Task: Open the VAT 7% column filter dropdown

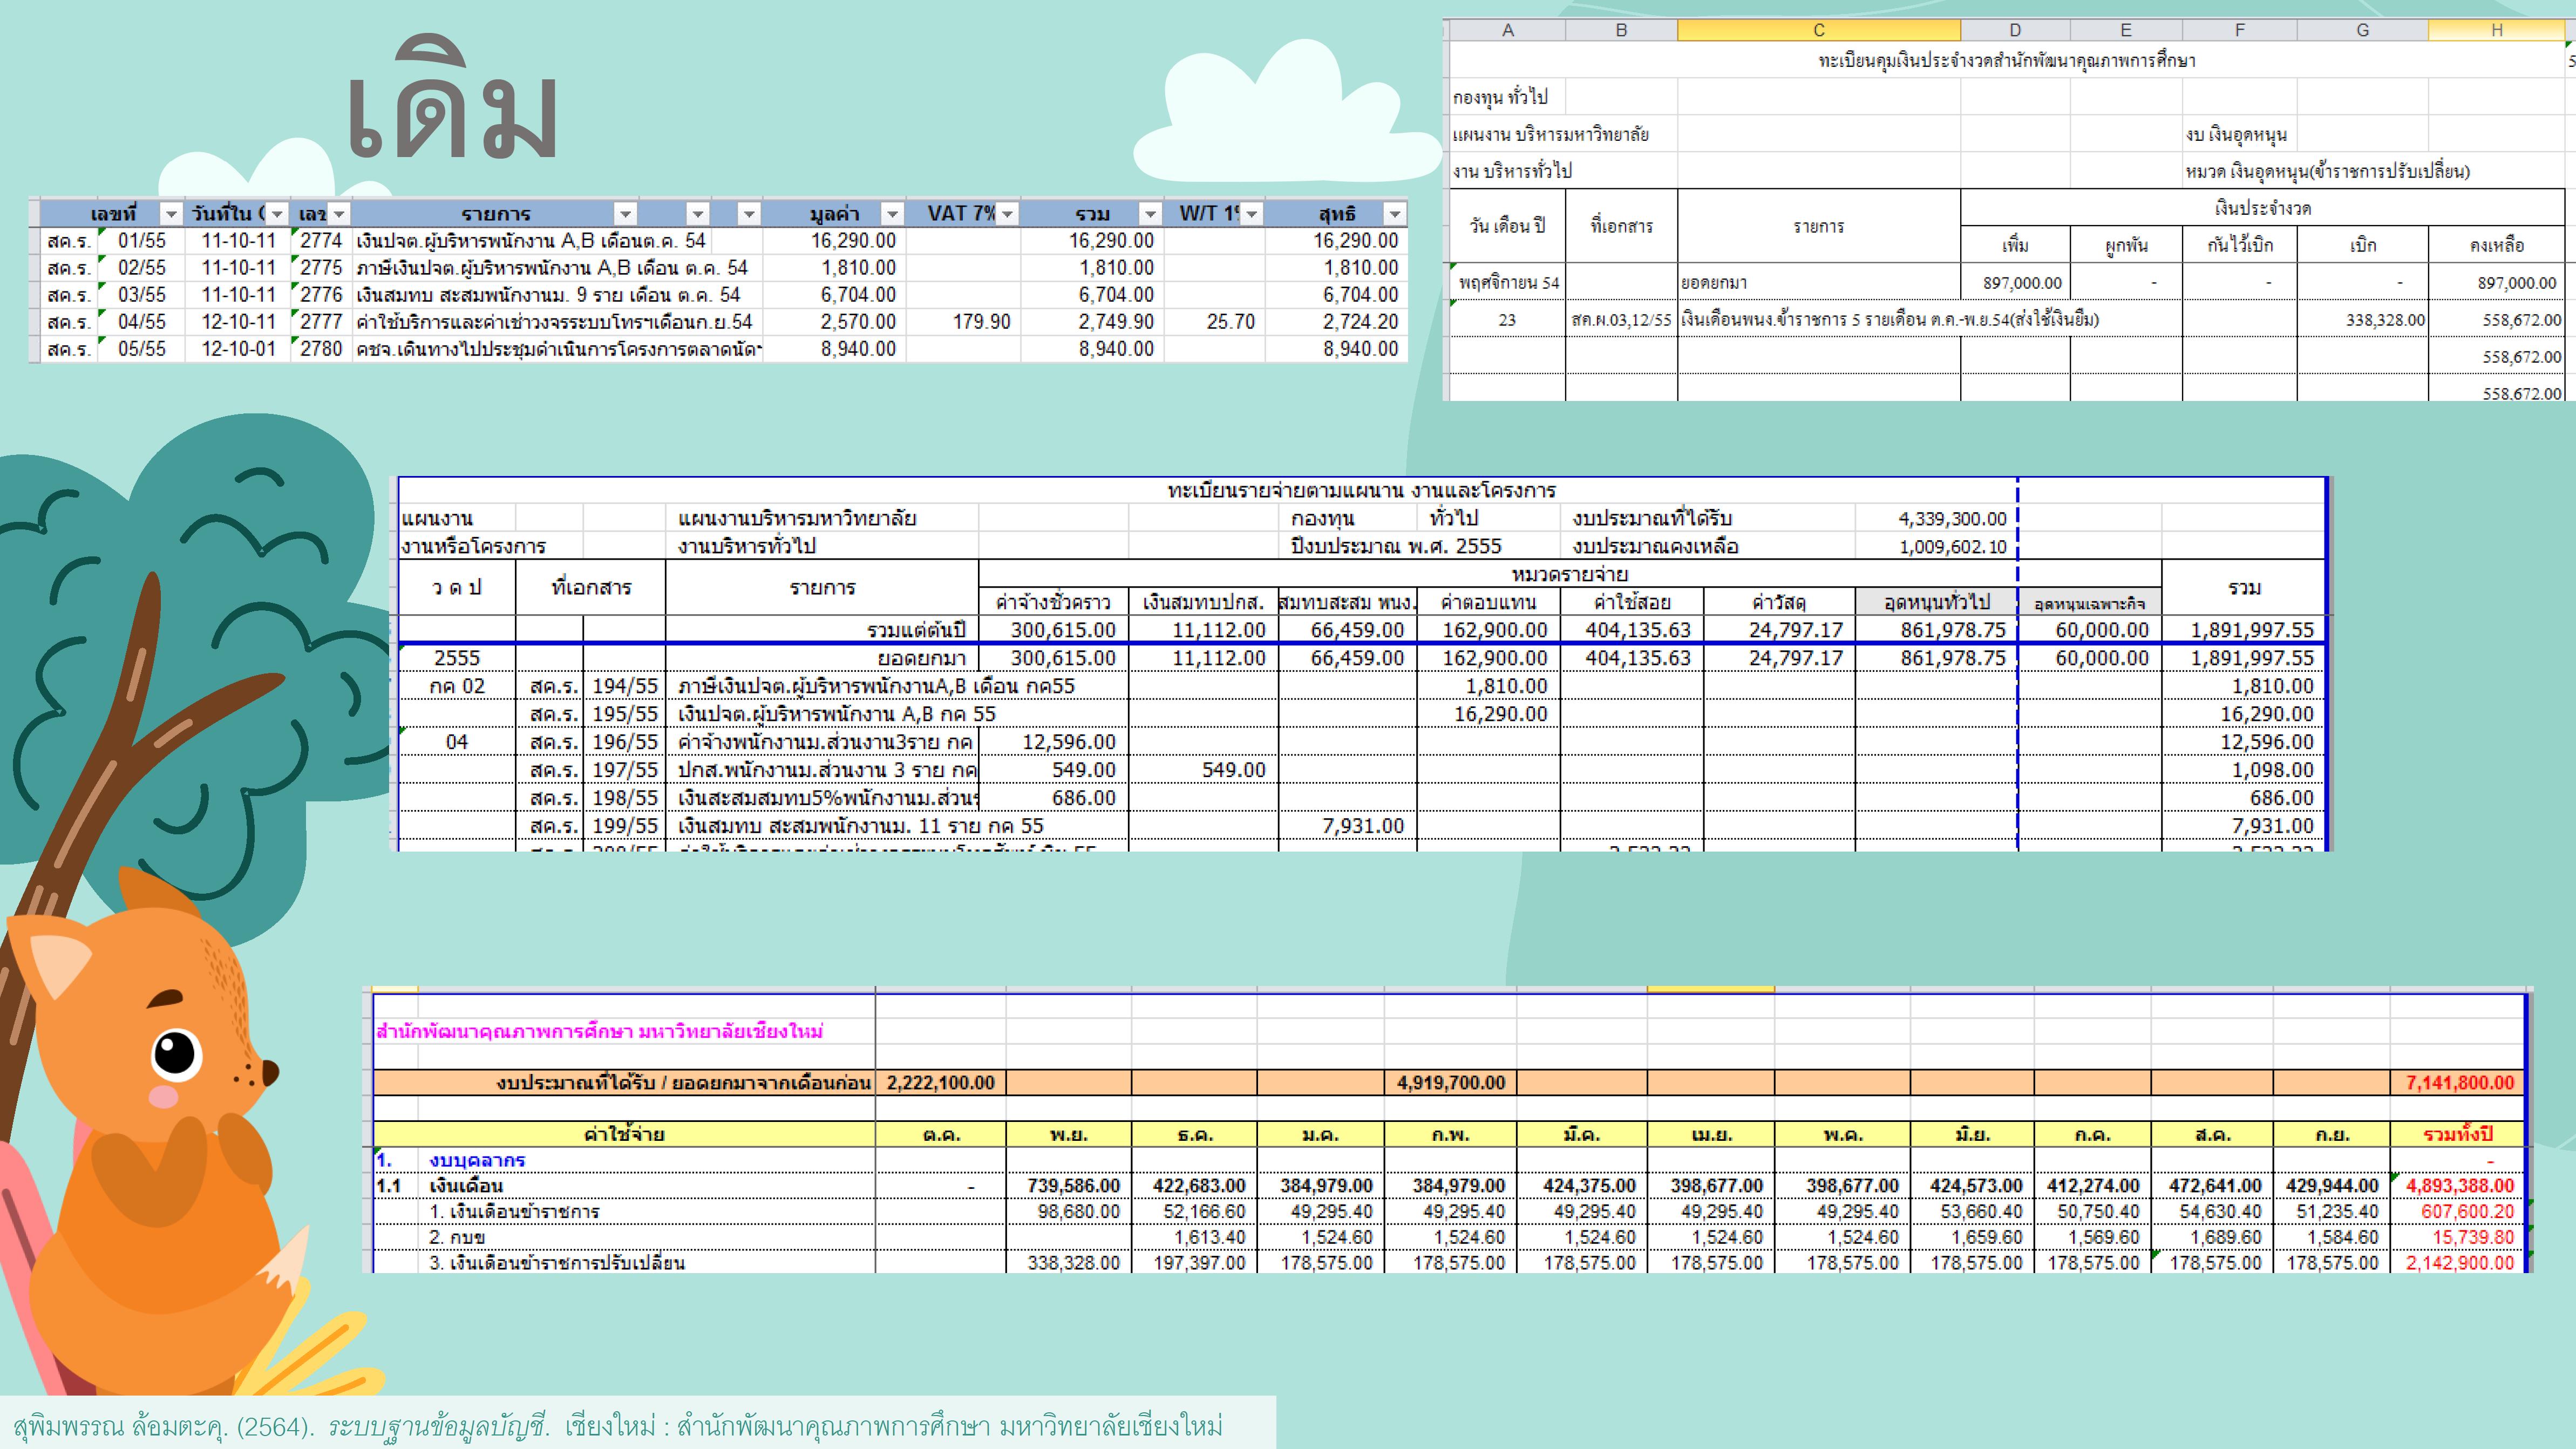Action: 1007,214
